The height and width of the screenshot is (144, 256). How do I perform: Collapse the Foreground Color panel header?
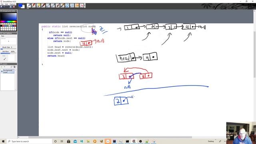8,11
